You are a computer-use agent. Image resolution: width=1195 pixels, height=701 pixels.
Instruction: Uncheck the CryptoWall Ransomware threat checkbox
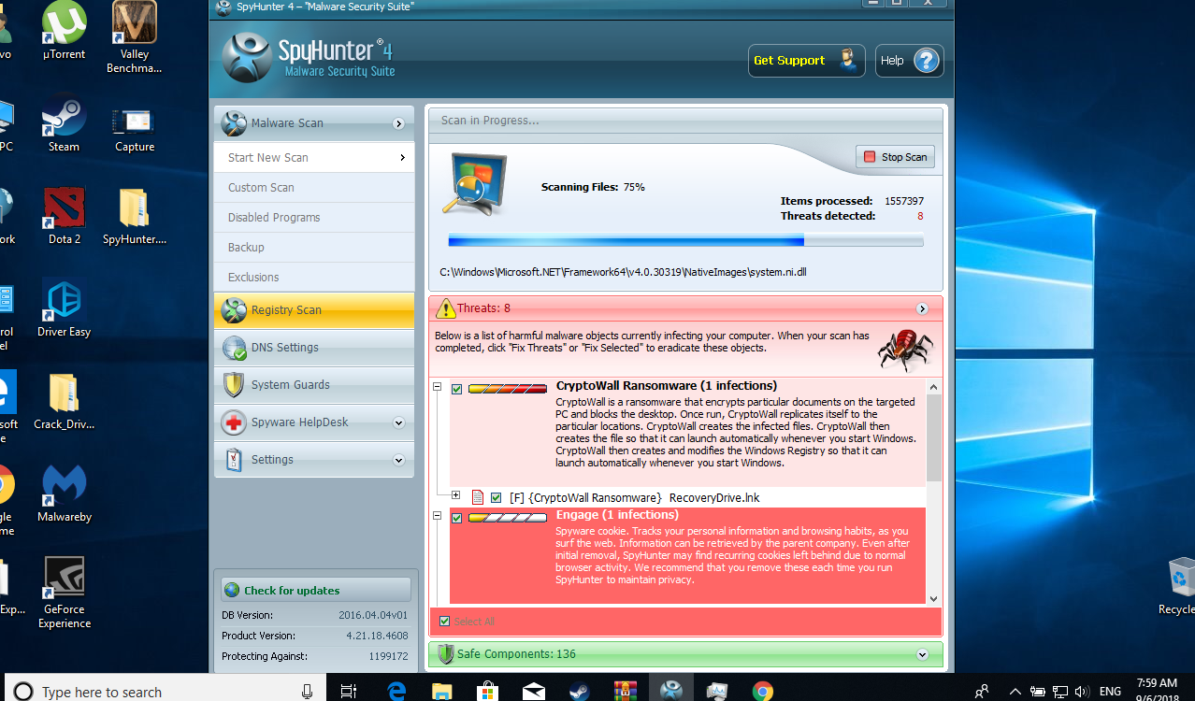[x=457, y=389]
